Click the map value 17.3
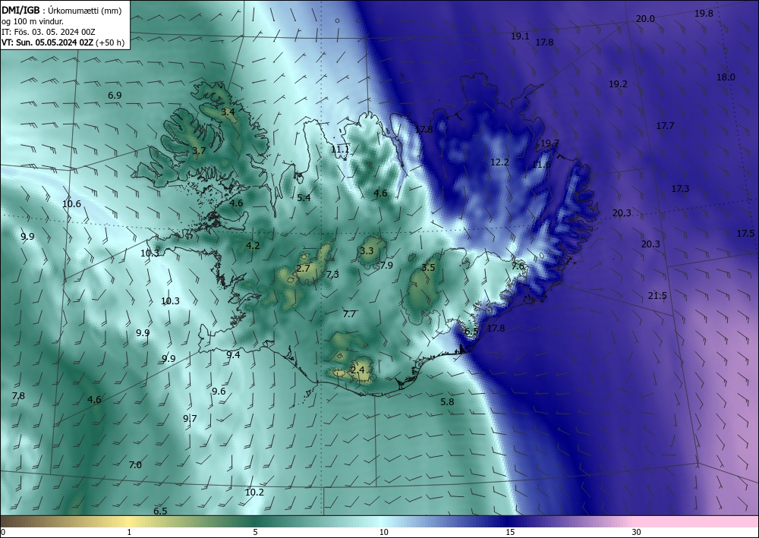 pyautogui.click(x=680, y=189)
